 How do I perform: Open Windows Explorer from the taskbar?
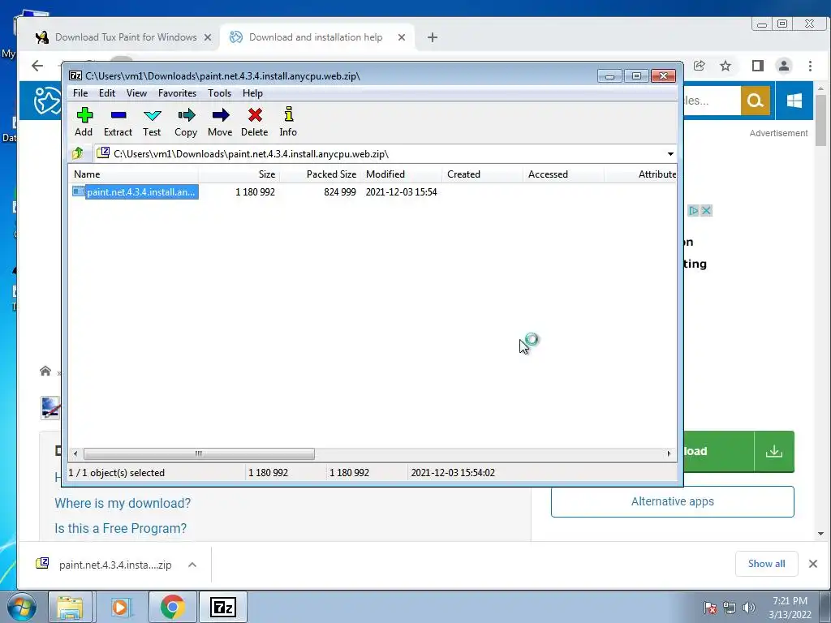point(70,607)
